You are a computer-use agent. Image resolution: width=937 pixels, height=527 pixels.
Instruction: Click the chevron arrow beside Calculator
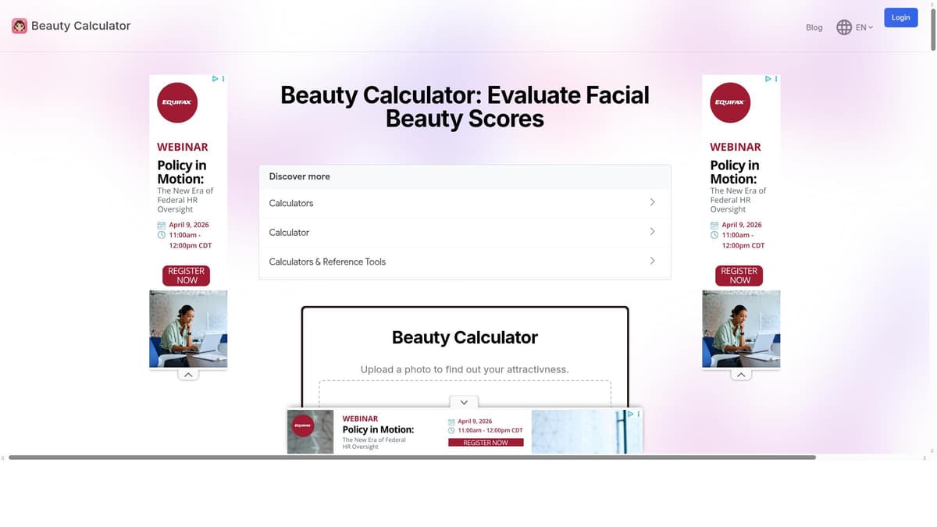(x=652, y=232)
